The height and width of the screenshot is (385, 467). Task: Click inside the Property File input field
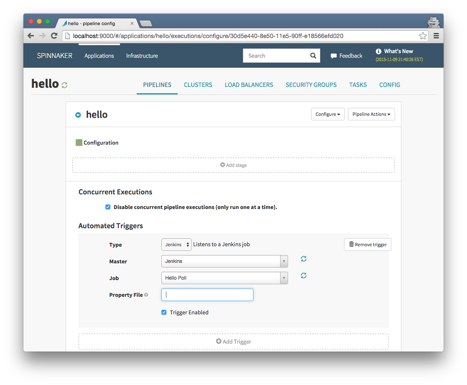point(207,295)
